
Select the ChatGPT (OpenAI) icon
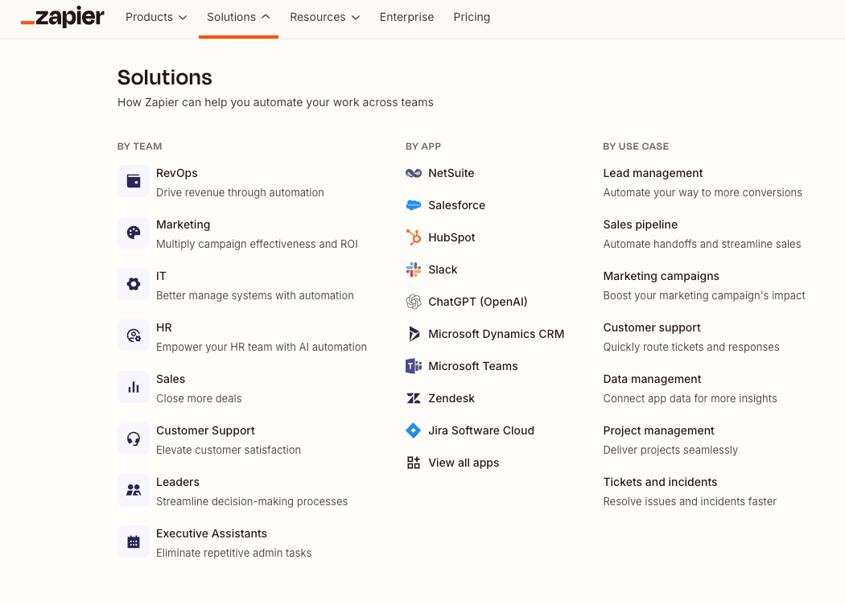coord(413,302)
